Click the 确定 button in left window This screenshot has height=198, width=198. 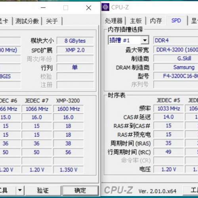[x=80, y=190]
